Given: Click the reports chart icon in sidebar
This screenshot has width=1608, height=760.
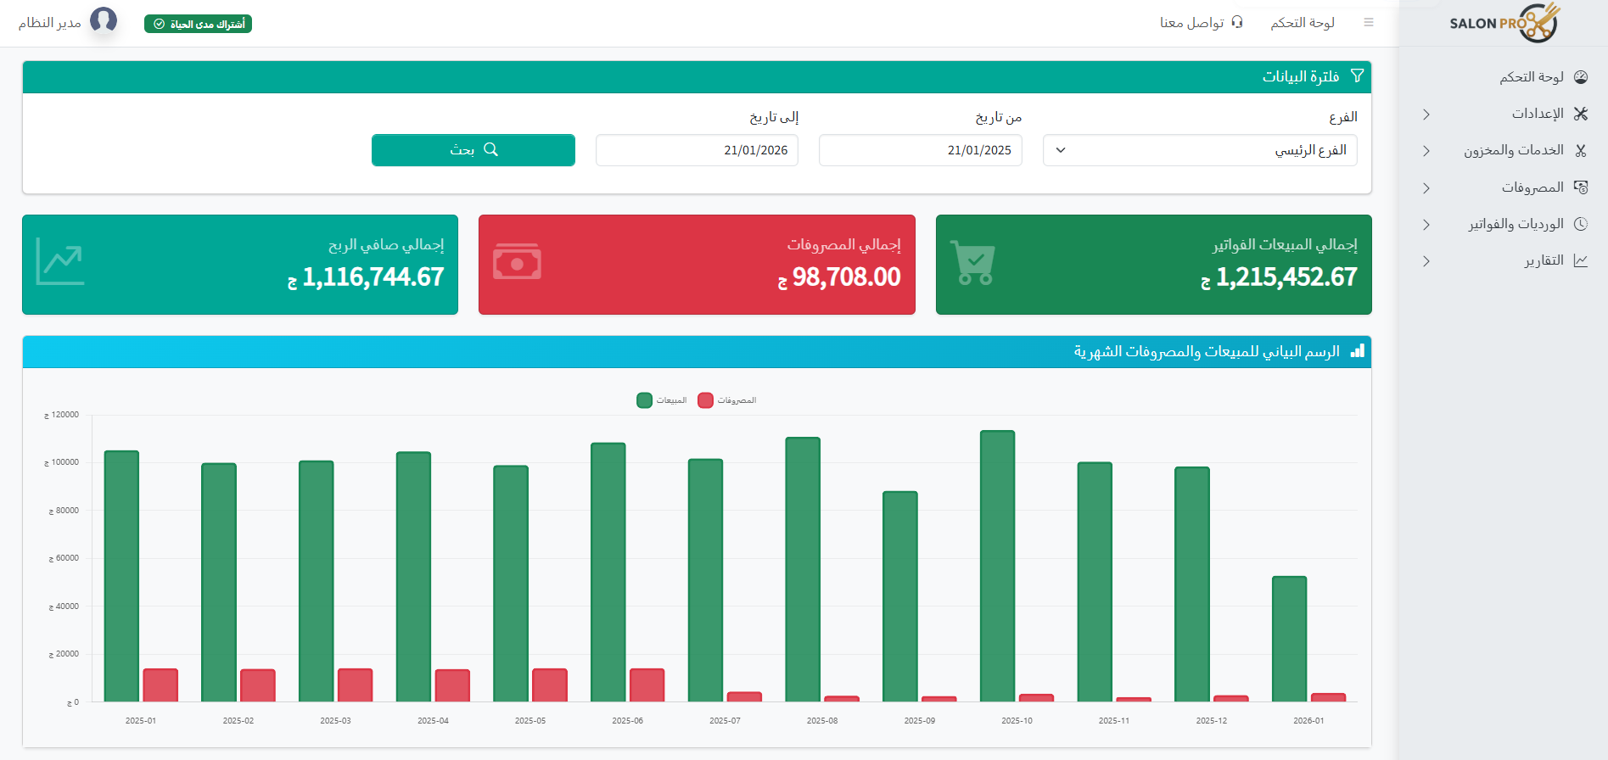Looking at the screenshot, I should 1581,260.
